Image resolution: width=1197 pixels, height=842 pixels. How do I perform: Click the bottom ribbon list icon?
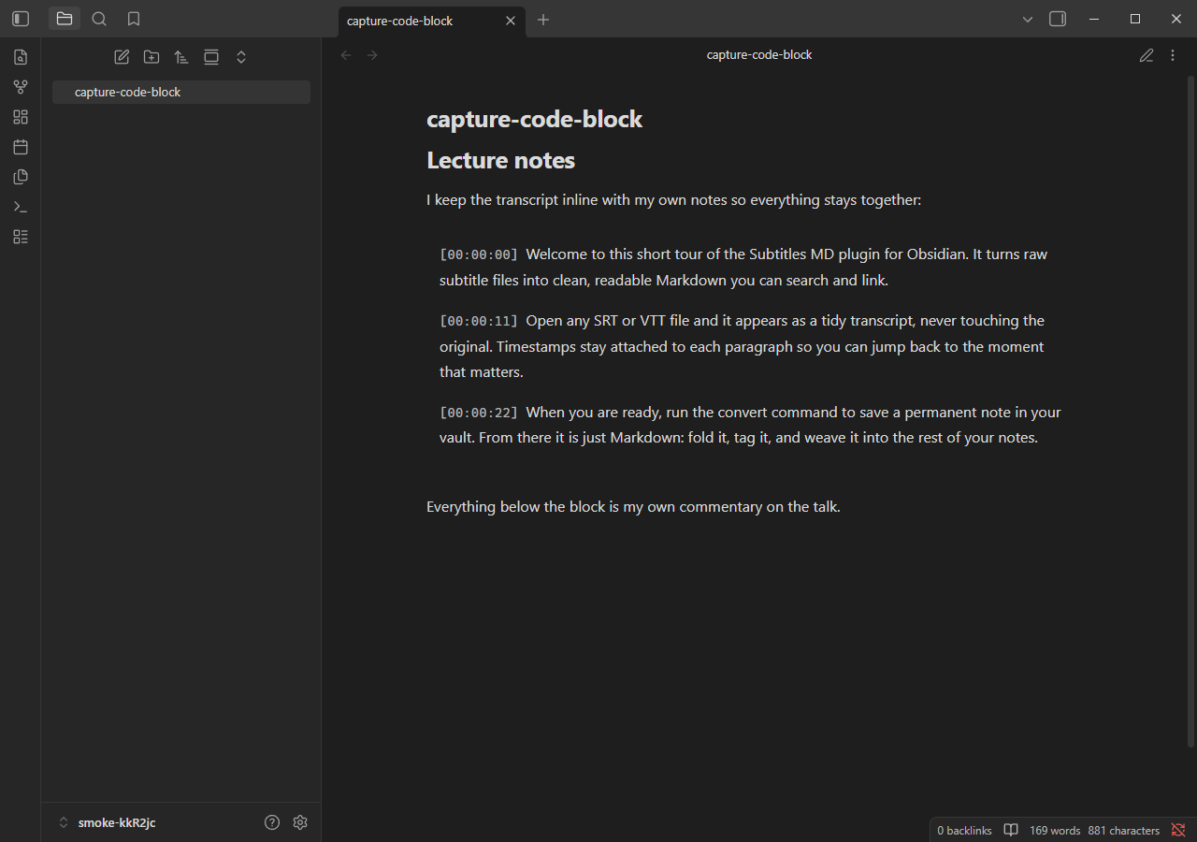[x=21, y=237]
